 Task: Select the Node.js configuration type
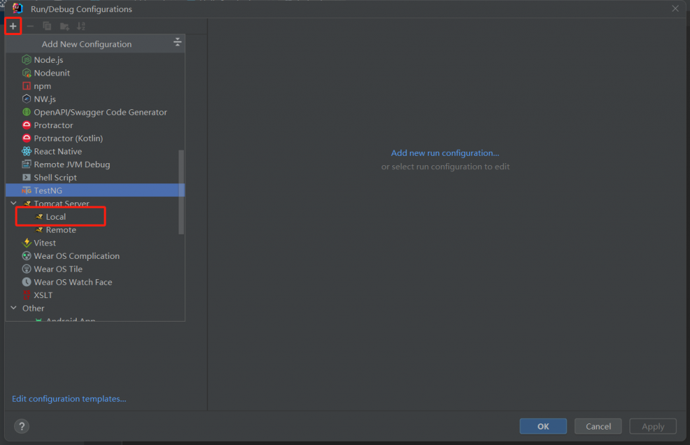[x=48, y=60]
